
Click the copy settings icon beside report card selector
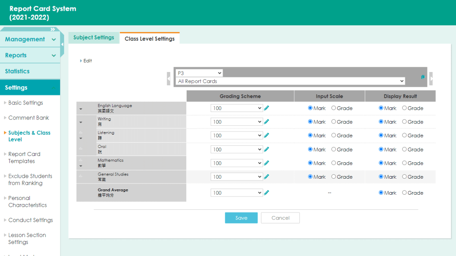pyautogui.click(x=423, y=77)
